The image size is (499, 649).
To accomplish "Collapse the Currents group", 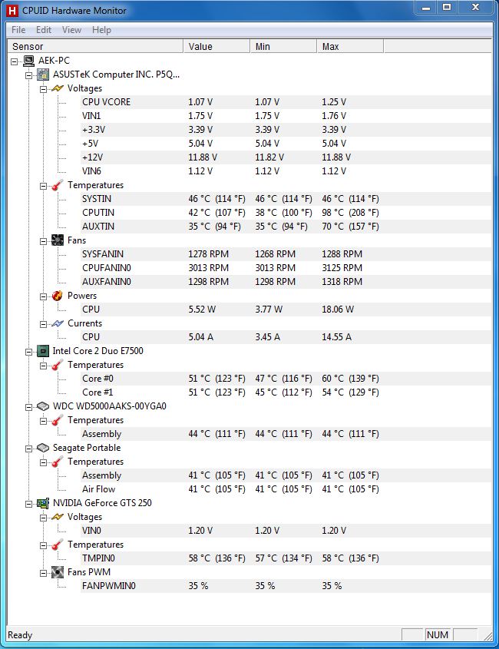I will [x=43, y=324].
